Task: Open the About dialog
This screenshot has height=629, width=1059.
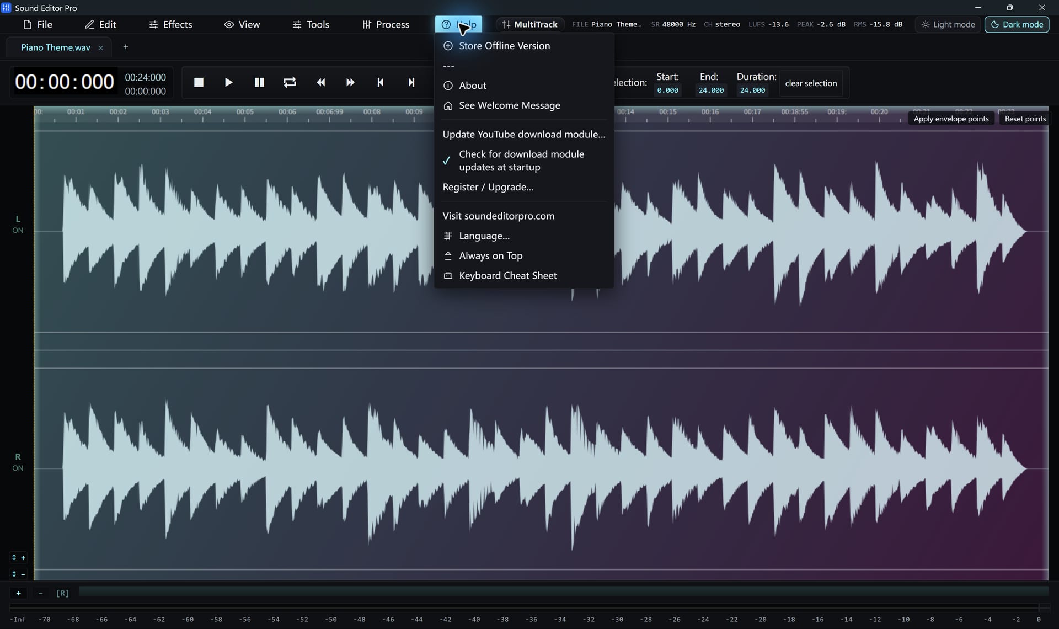Action: (x=524, y=86)
